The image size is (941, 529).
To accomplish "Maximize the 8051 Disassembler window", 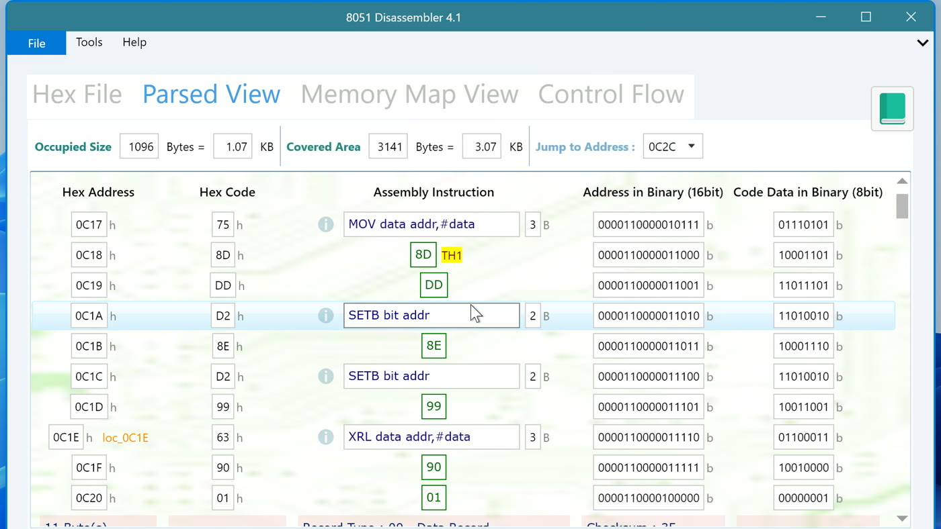I will point(866,17).
